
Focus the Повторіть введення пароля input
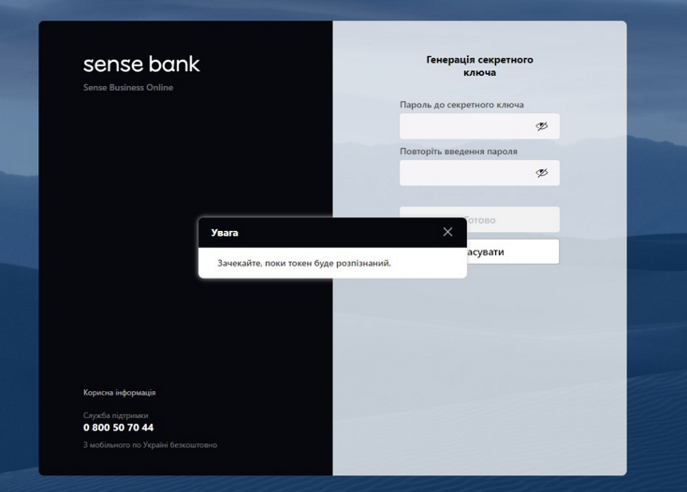[479, 173]
